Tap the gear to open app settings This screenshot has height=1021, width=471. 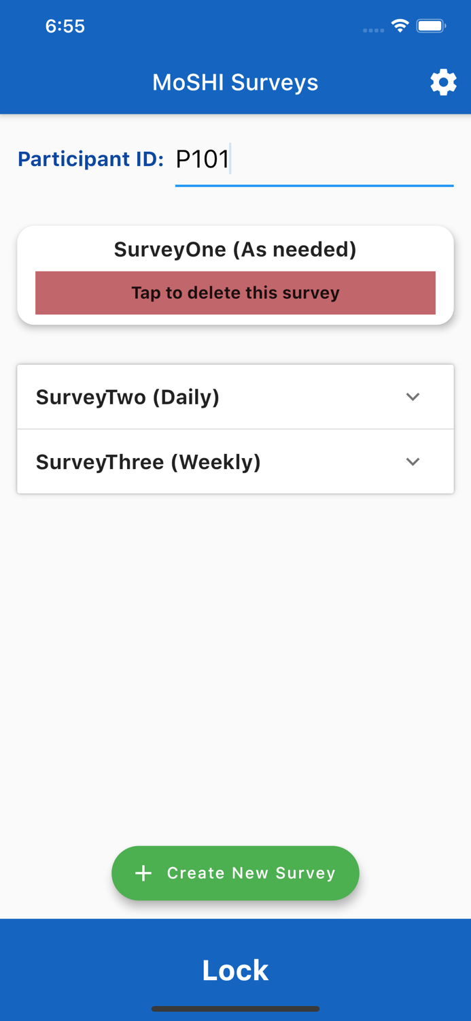pyautogui.click(x=443, y=82)
